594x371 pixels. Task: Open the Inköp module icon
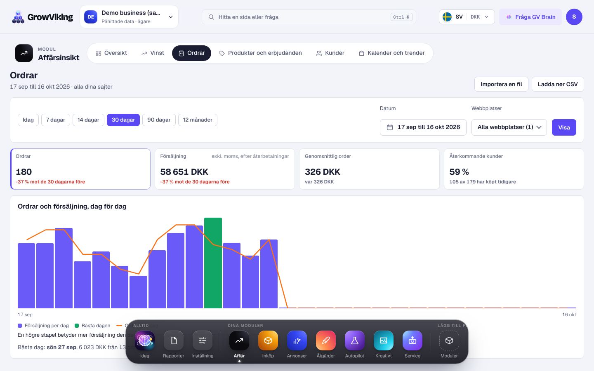pyautogui.click(x=268, y=340)
